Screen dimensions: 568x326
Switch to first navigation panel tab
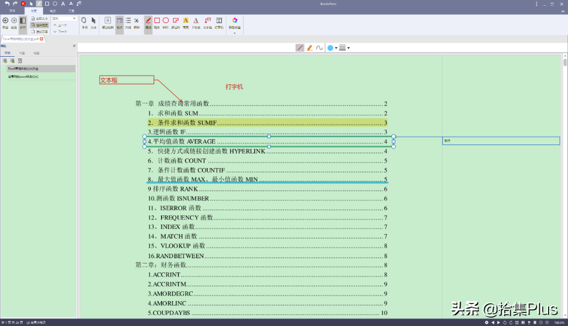(x=7, y=53)
